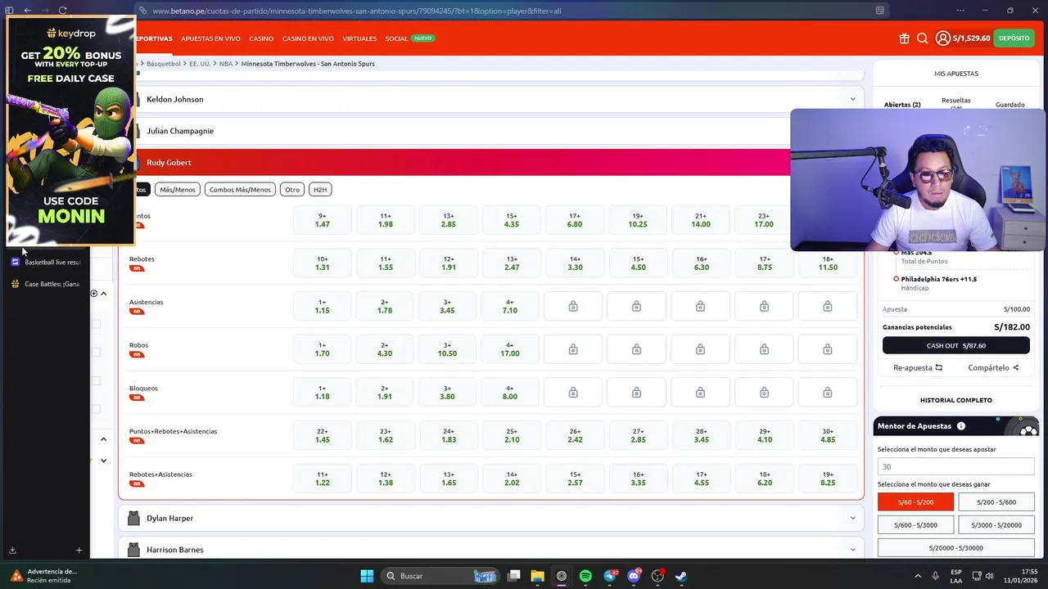This screenshot has height=589, width=1048.
Task: Switch to Basketball live results browser tab
Action: click(x=46, y=262)
